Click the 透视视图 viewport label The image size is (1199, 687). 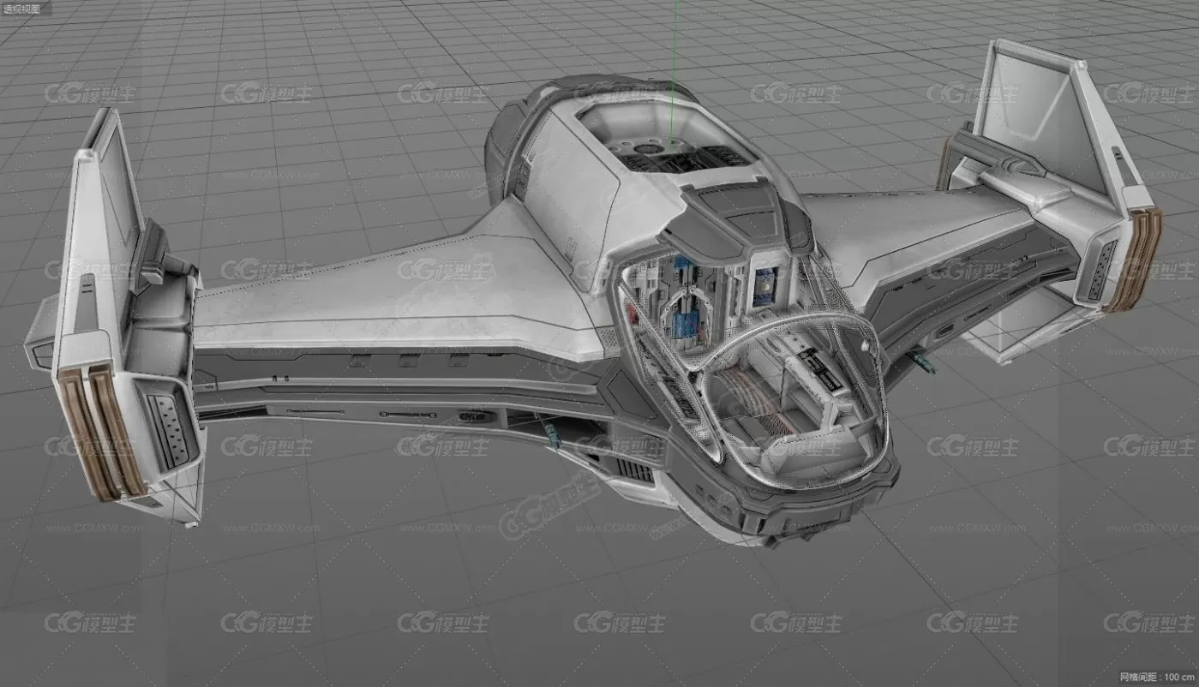21,8
